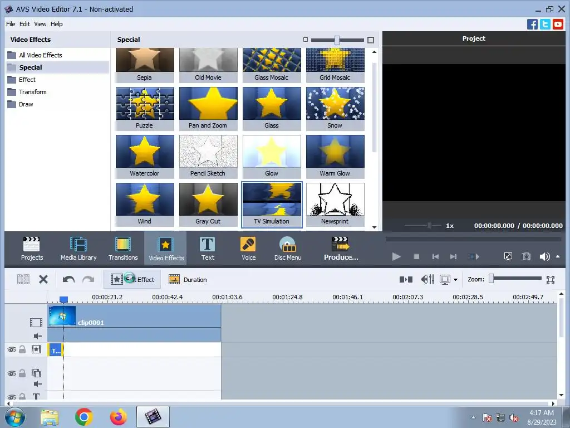Screen dimensions: 570x428
Task: Open the Edit menu
Action: (24, 24)
